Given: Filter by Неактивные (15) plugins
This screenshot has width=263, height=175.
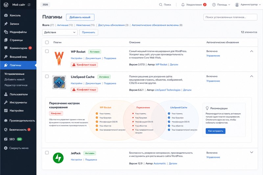Looking at the screenshot, I should click(85, 25).
